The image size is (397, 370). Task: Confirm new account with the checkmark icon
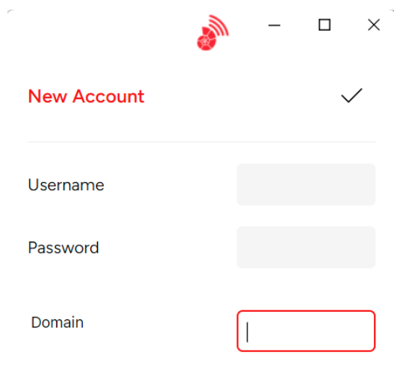(x=351, y=95)
